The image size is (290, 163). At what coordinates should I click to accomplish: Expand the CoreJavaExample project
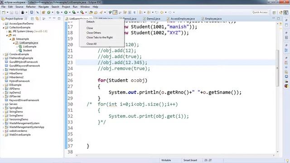(x=3, y=54)
